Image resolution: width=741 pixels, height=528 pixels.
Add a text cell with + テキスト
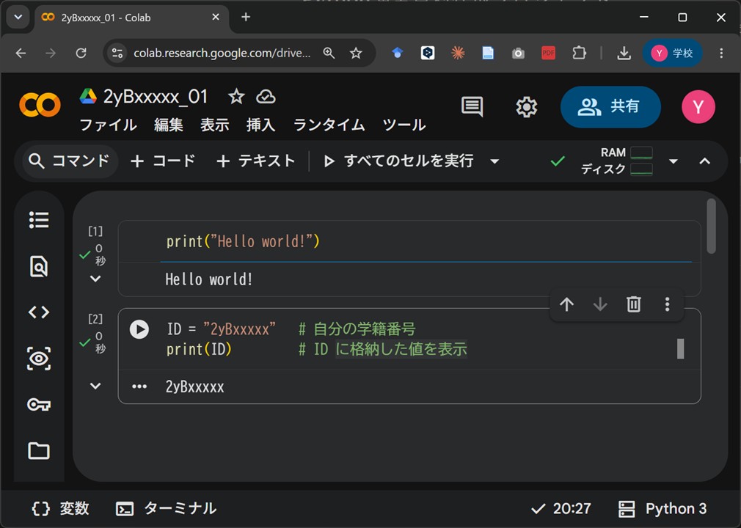click(x=255, y=161)
